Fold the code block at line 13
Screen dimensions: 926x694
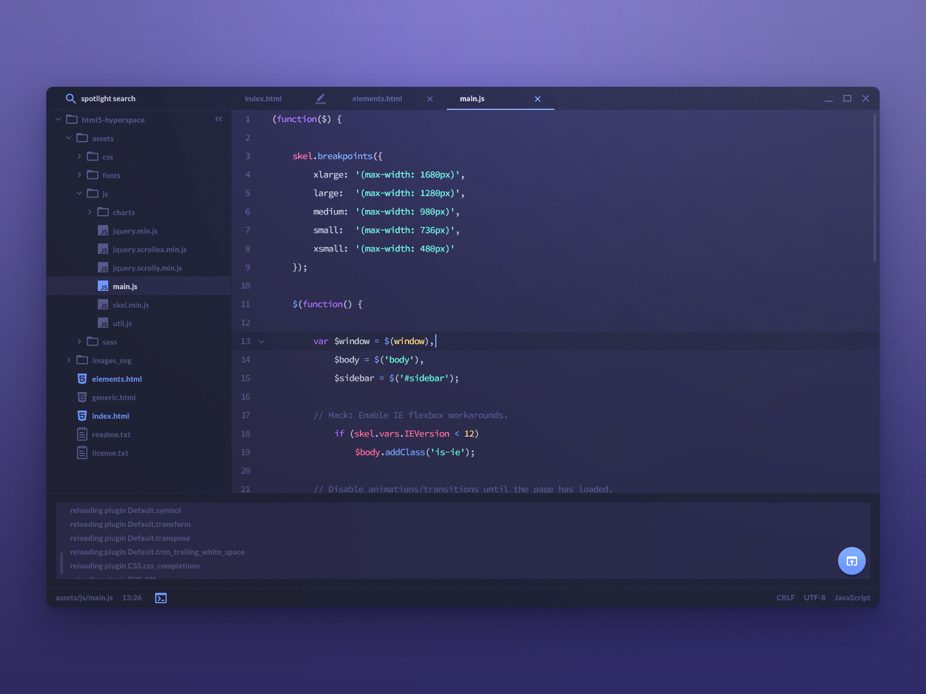pos(262,341)
